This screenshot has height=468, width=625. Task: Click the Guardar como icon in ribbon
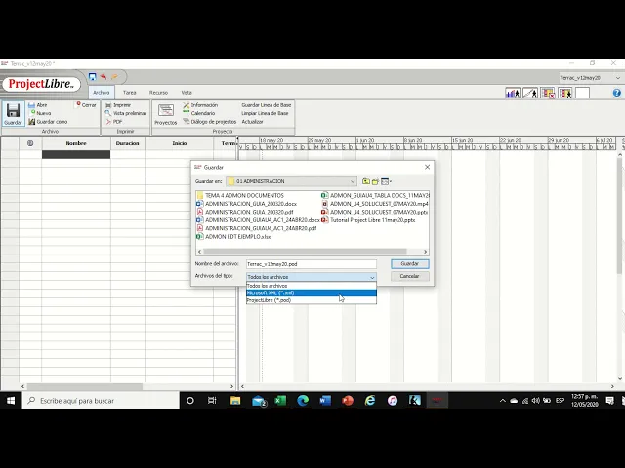pos(32,121)
